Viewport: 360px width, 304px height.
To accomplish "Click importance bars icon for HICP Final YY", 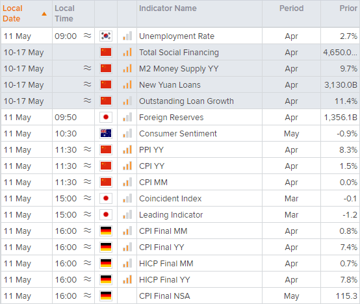I will 127,279.
